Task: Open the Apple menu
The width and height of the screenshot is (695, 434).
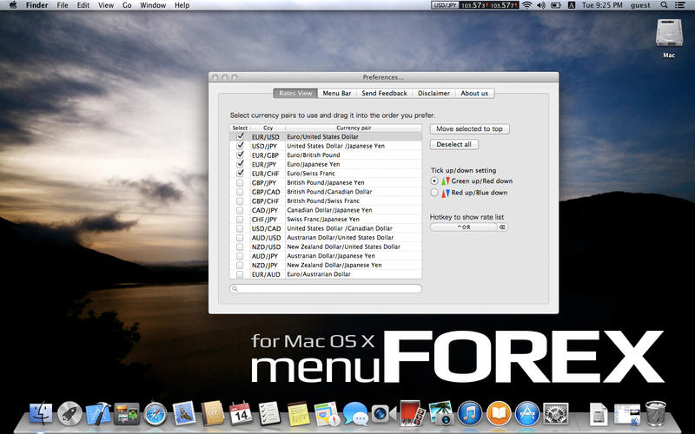Action: [x=13, y=5]
